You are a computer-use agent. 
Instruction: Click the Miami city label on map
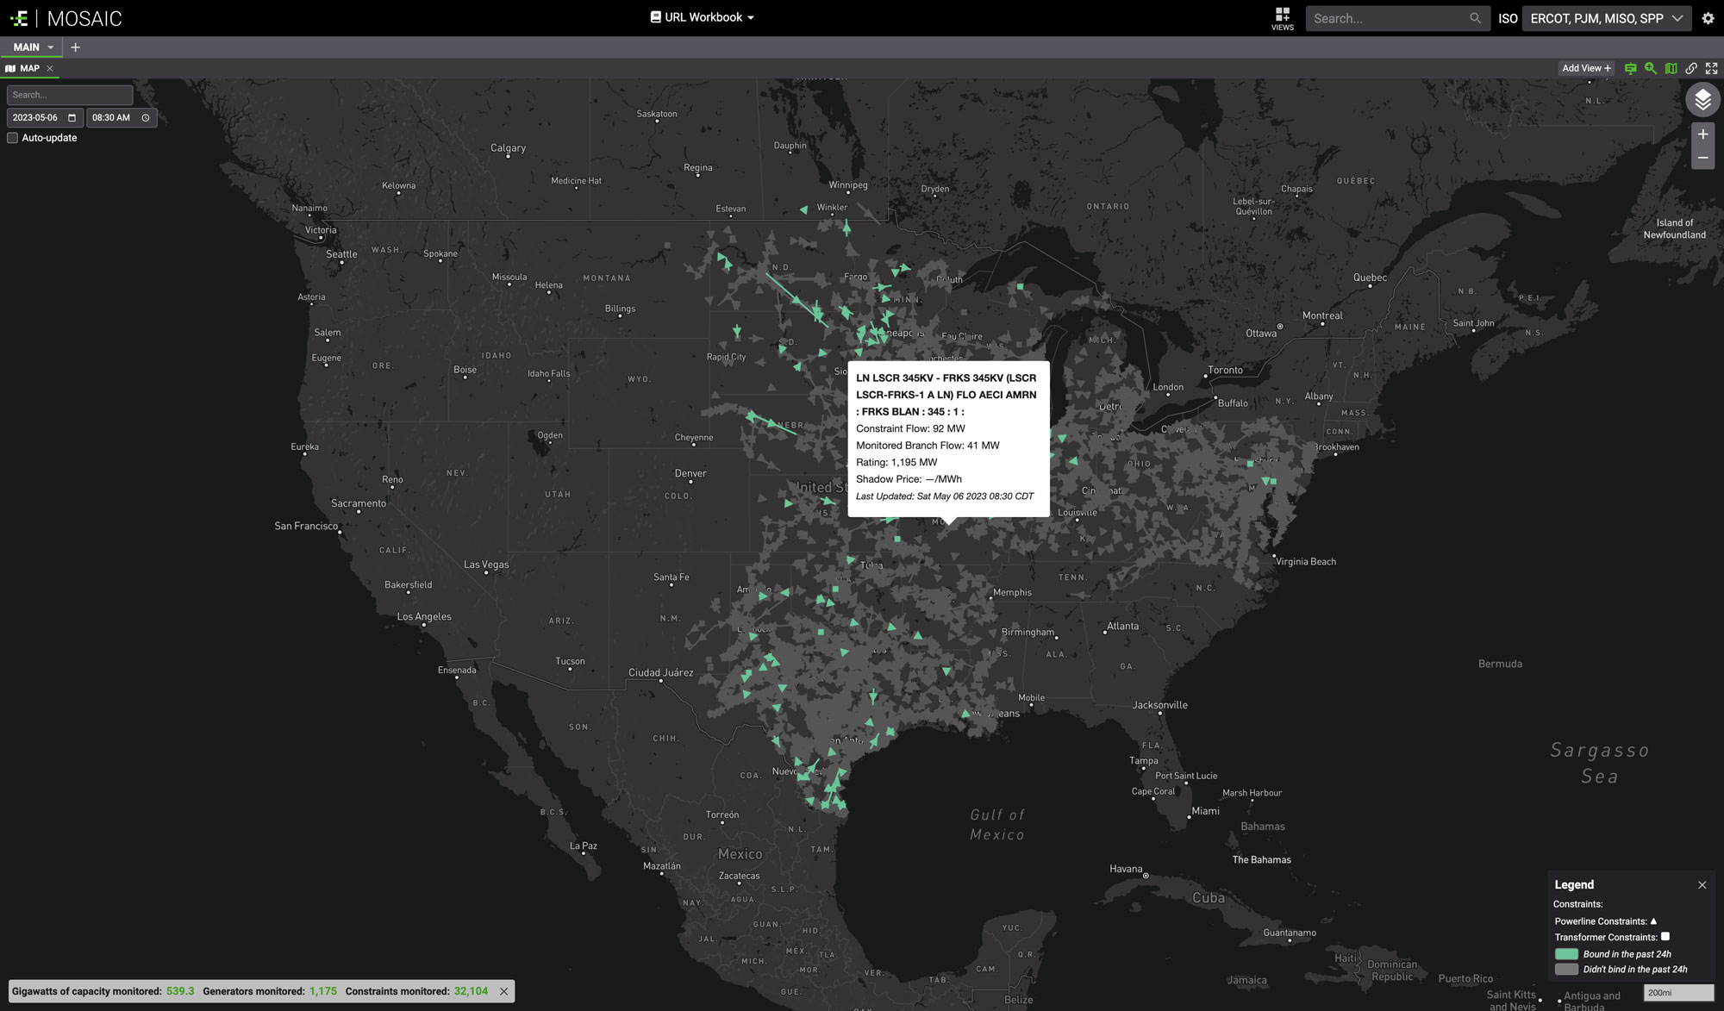(x=1205, y=811)
